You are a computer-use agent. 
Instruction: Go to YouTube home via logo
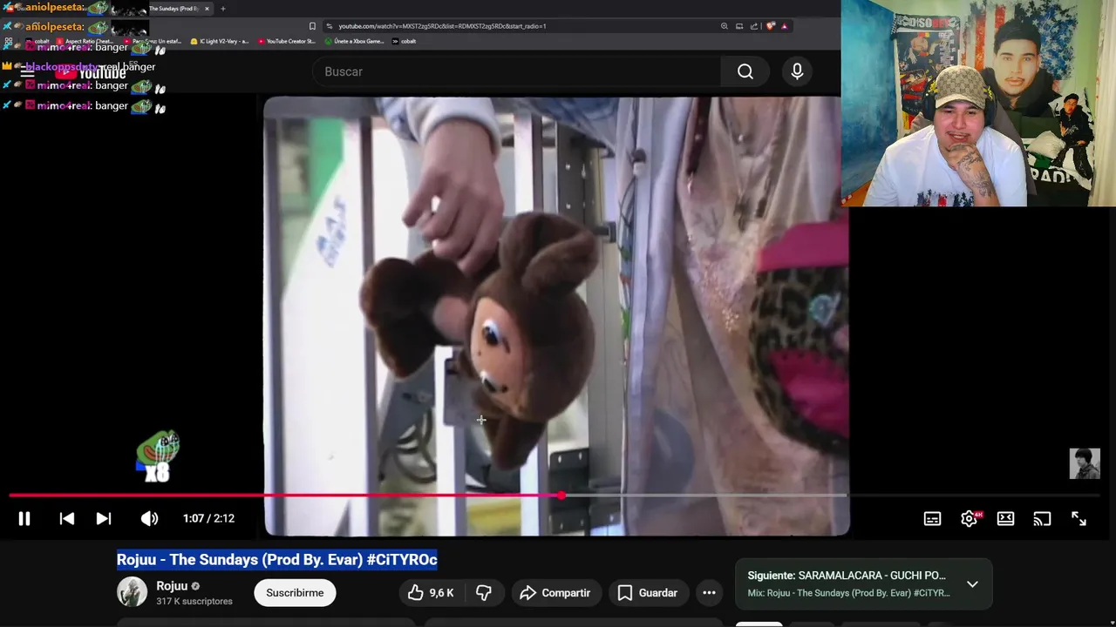pos(91,73)
